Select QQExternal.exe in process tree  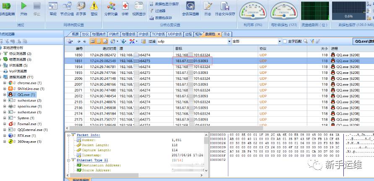[x=32, y=130]
